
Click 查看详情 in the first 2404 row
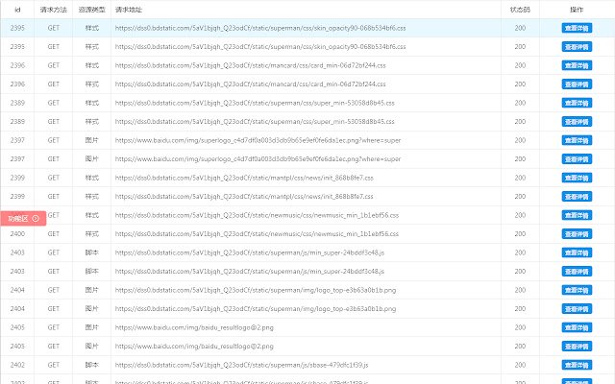pos(577,290)
